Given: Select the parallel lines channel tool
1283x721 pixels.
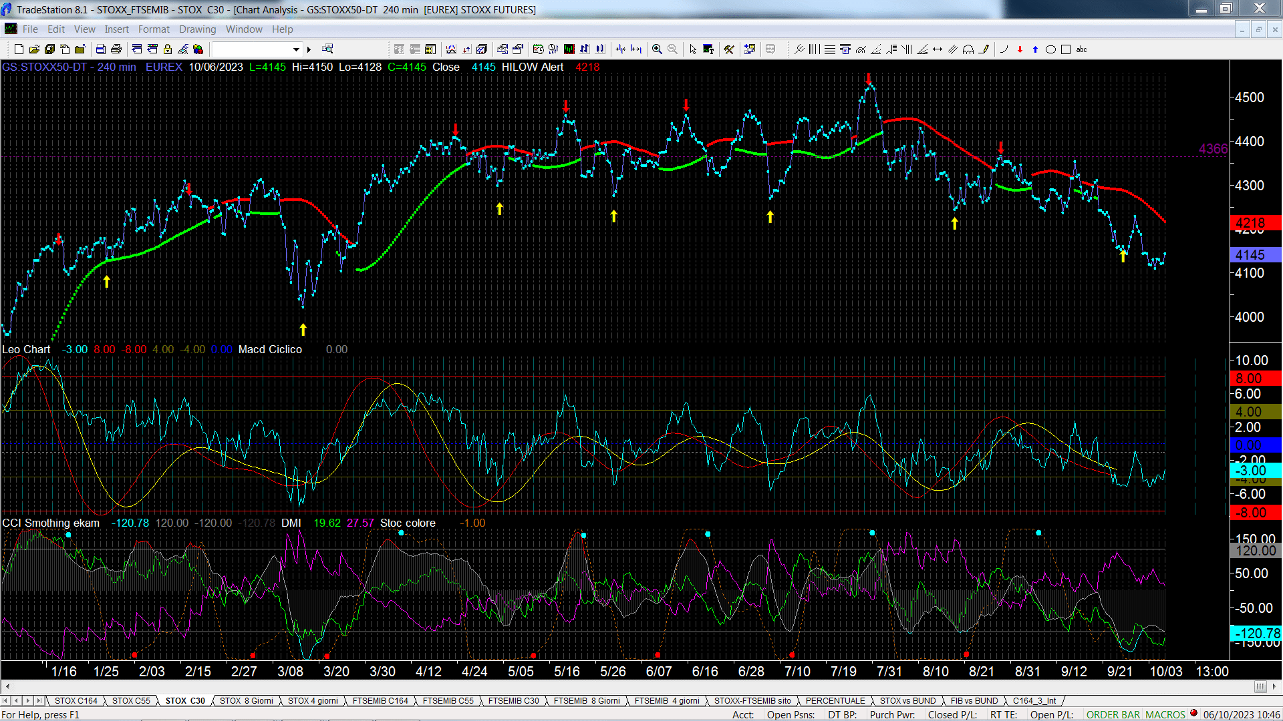Looking at the screenshot, I should pyautogui.click(x=953, y=49).
